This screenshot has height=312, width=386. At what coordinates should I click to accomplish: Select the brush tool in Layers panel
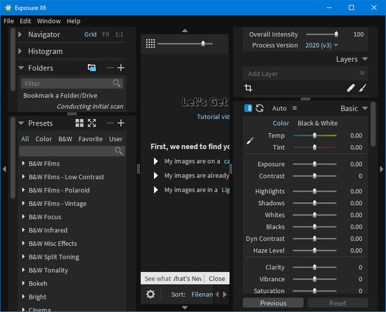pos(362,88)
